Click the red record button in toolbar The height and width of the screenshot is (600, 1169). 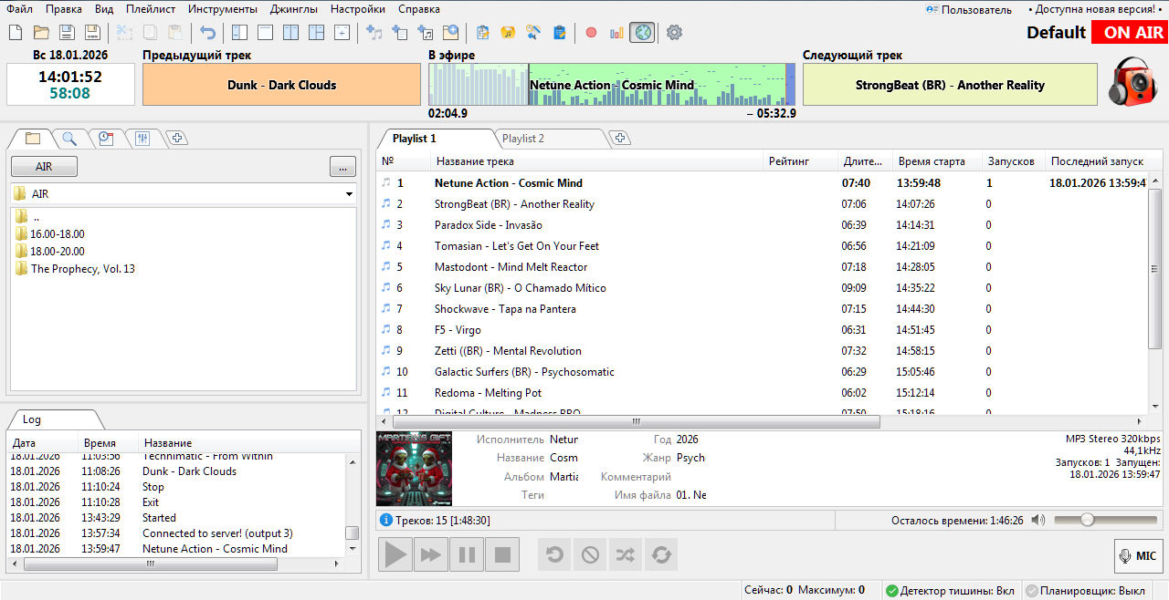click(591, 33)
